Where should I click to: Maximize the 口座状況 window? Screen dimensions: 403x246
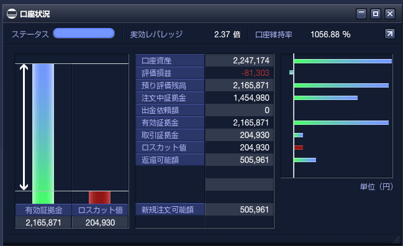(376, 14)
